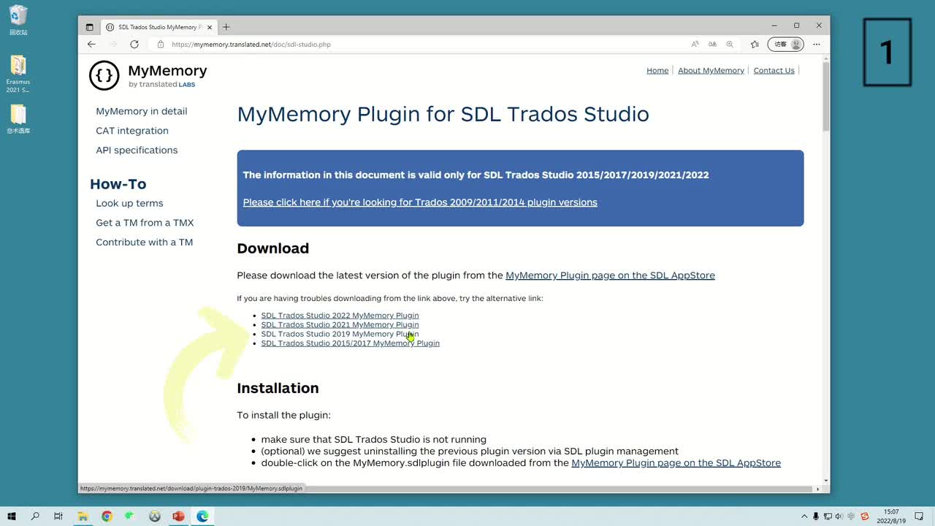Image resolution: width=935 pixels, height=526 pixels.
Task: Open the tab actions menu icon
Action: (x=90, y=27)
